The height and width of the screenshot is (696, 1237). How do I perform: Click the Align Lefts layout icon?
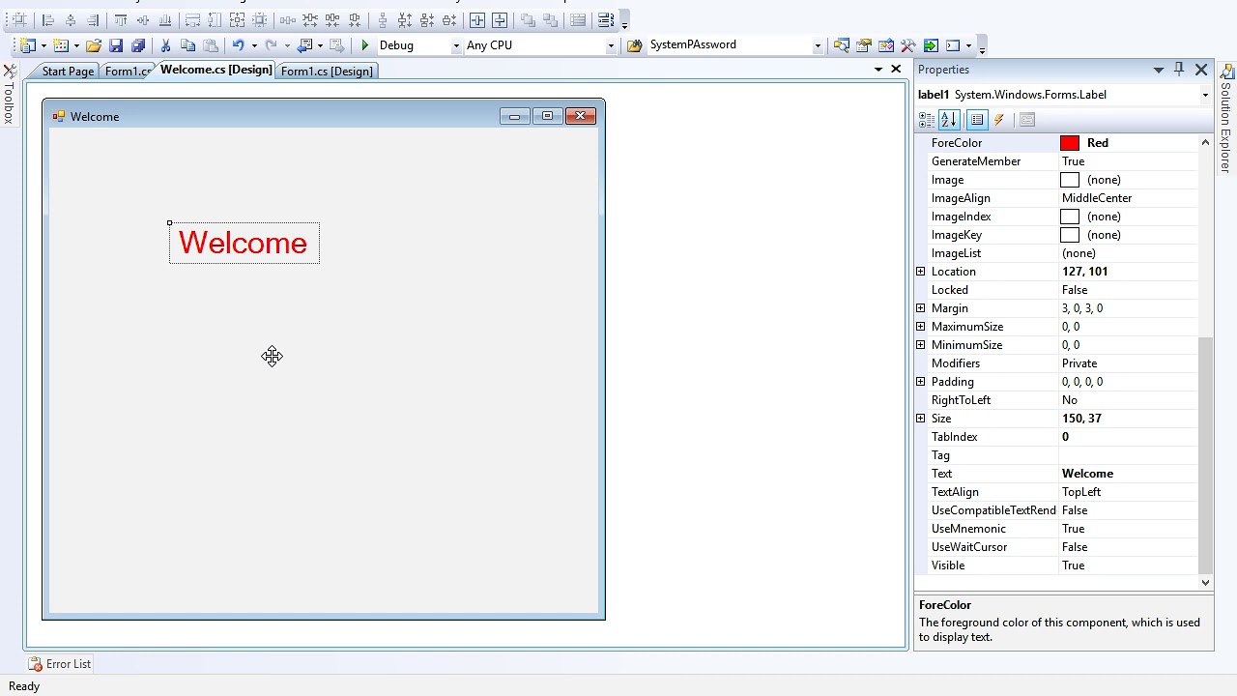coord(48,19)
